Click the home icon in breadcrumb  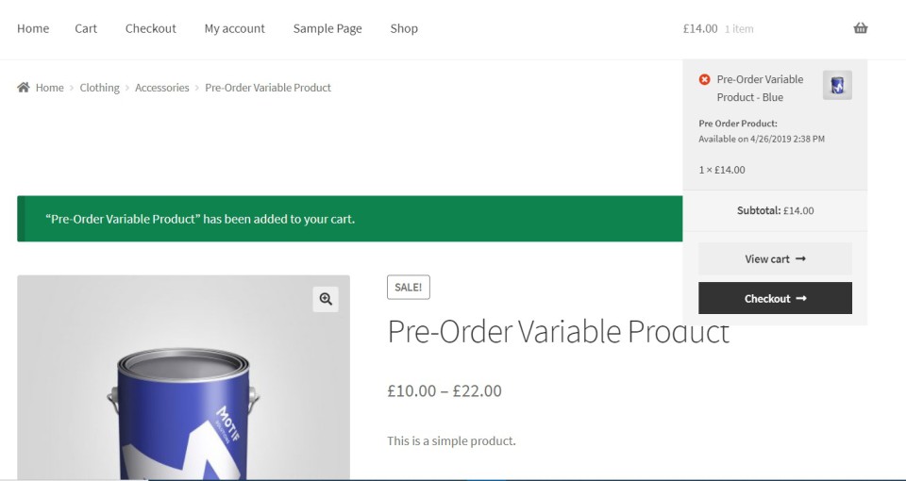coord(23,88)
